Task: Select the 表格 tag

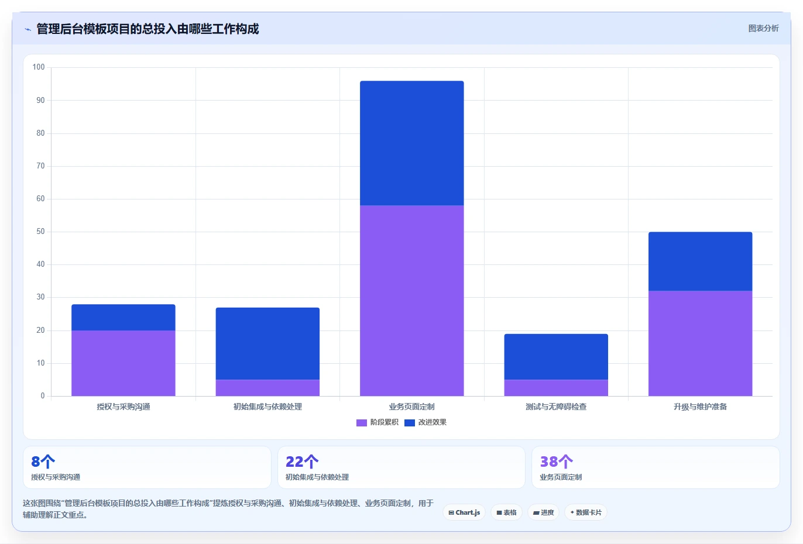Action: coord(507,512)
